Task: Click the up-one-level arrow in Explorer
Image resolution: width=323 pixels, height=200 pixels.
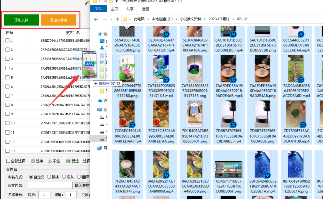Action: tap(118, 19)
